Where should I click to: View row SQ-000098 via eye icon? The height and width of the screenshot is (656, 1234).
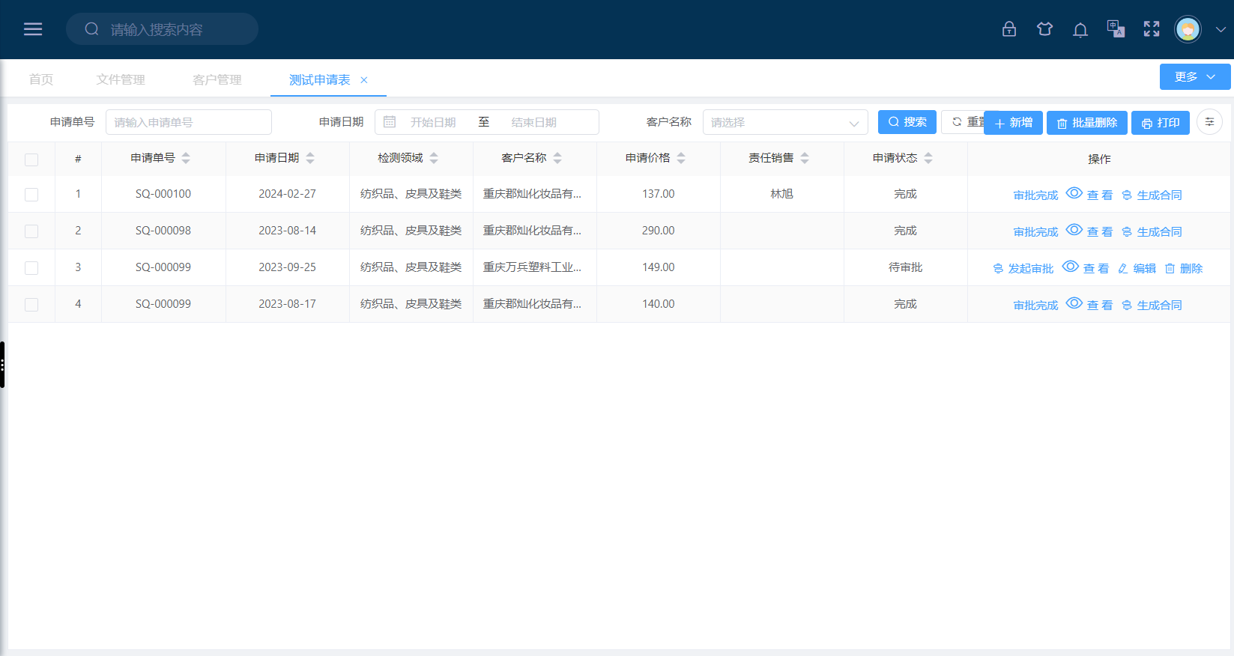[x=1074, y=230]
